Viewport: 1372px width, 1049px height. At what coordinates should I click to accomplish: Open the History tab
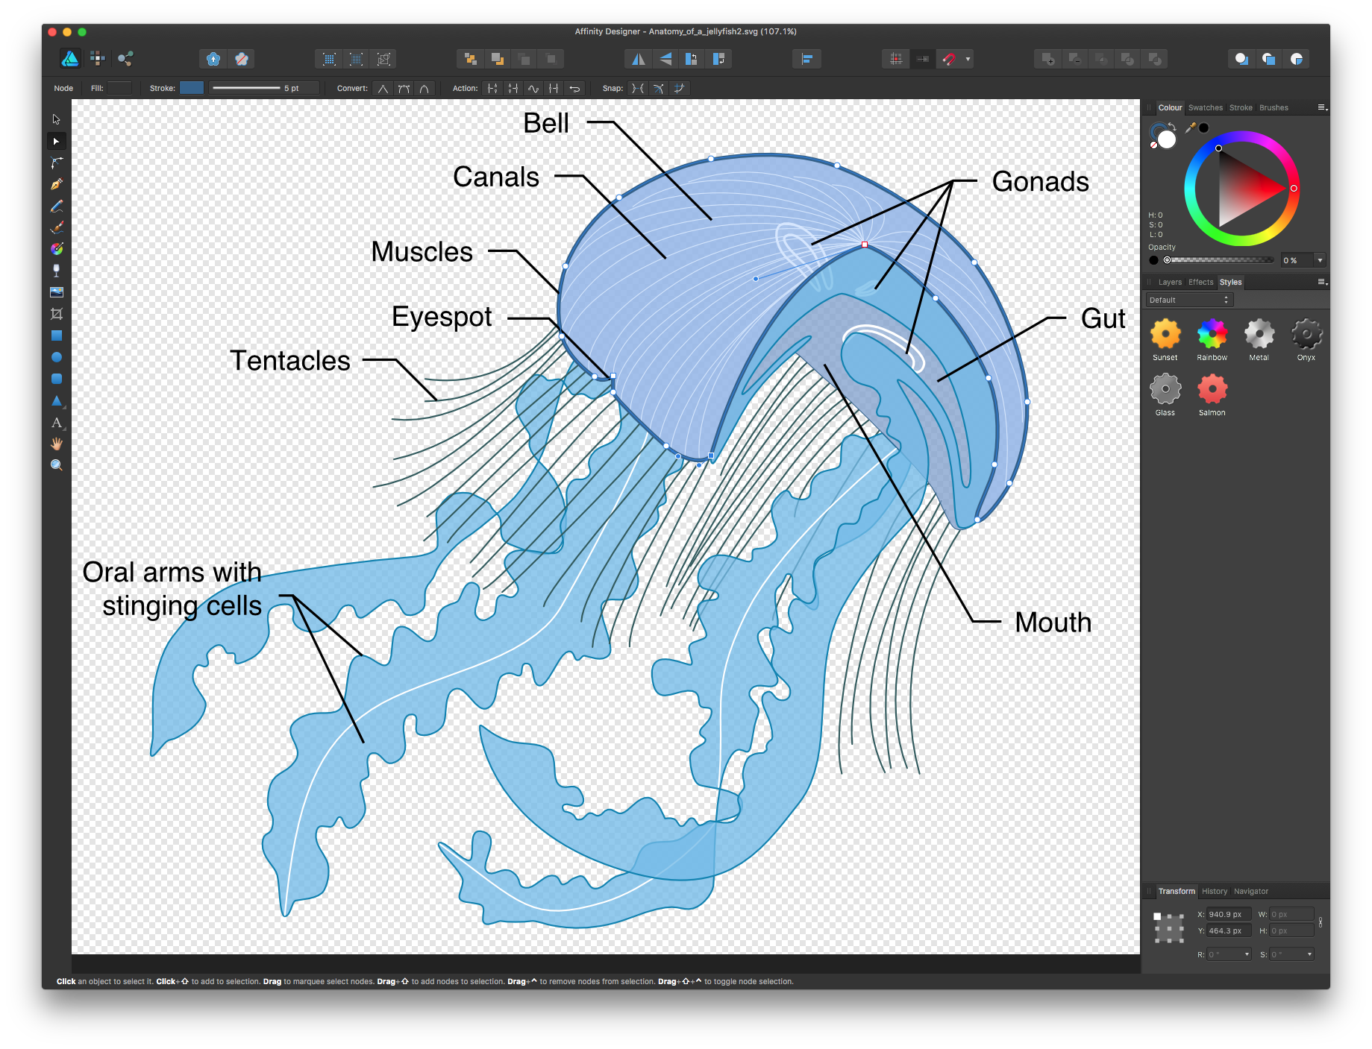(x=1214, y=891)
